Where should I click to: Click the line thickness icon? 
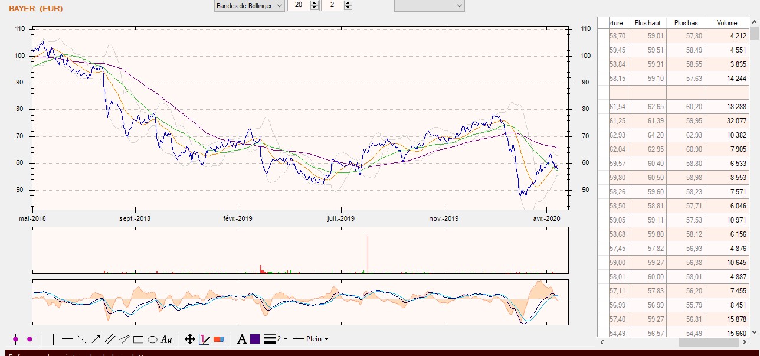[x=270, y=339]
